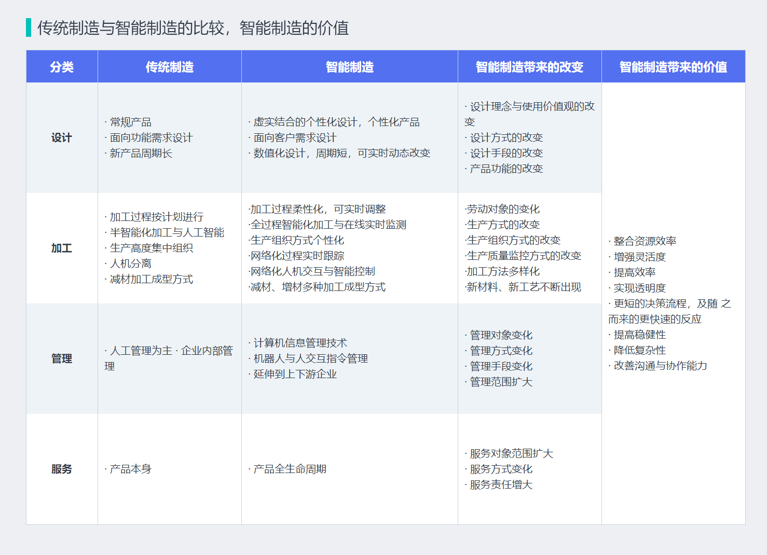Click the text 计算机信息管理技术
Screen dimensions: 767x555
click(298, 343)
